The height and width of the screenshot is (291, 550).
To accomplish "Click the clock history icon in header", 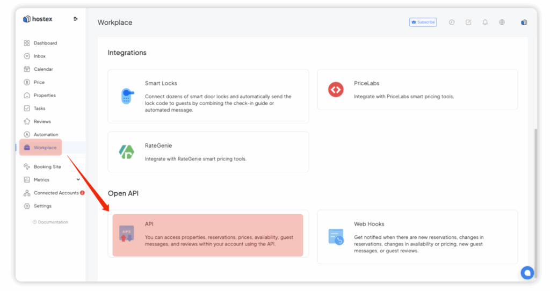I will click(452, 23).
